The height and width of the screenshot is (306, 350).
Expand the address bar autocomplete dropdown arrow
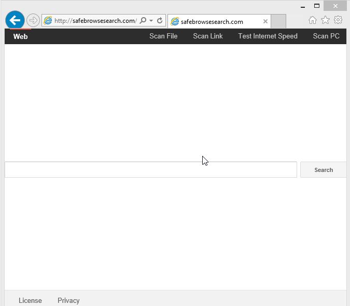[x=151, y=21]
